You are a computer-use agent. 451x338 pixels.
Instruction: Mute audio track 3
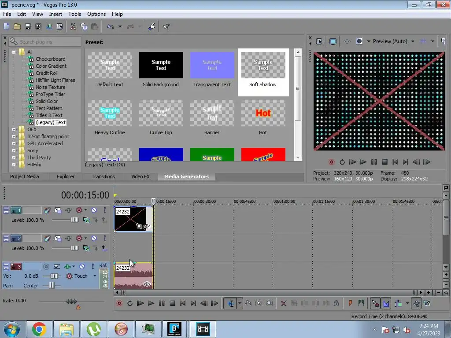[82, 267]
